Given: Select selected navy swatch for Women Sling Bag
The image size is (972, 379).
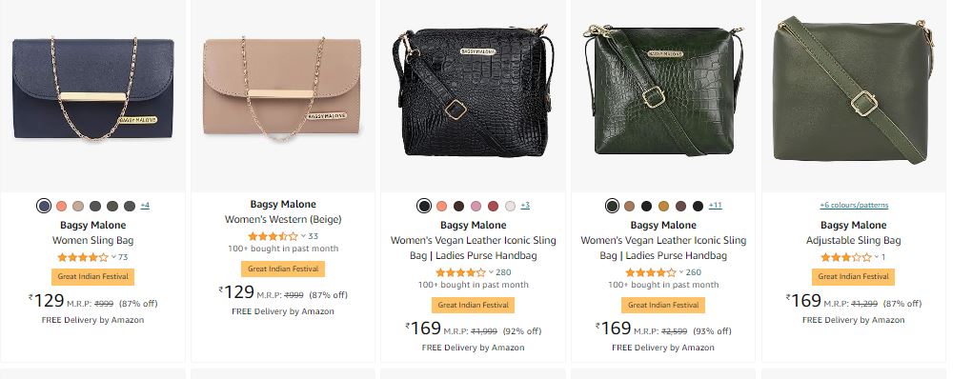Looking at the screenshot, I should coord(44,207).
